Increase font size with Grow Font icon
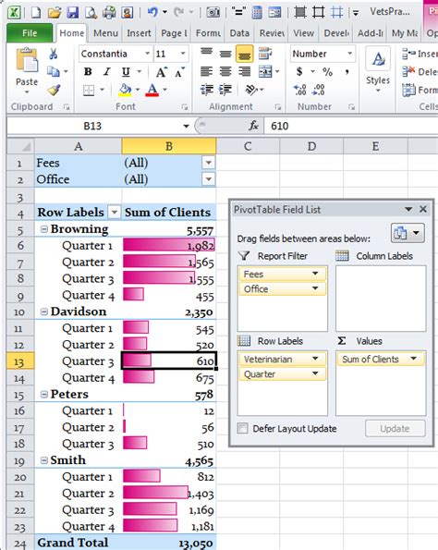Screen dimensions: 438x550 161,72
